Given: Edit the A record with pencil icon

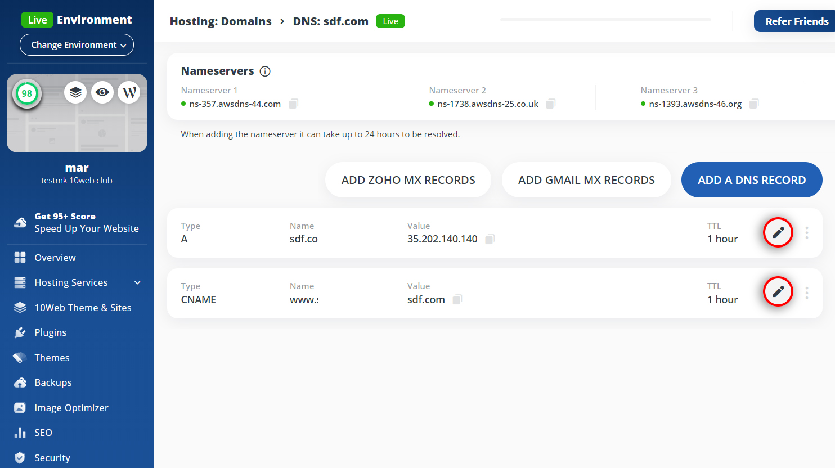Looking at the screenshot, I should click(778, 232).
